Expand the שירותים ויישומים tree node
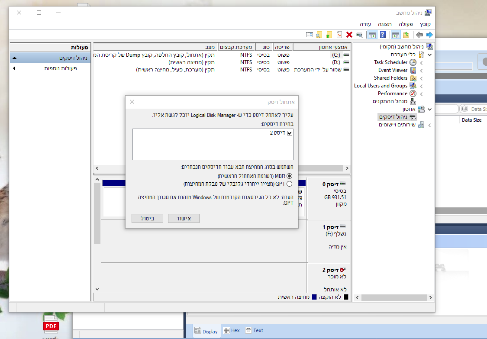 click(429, 125)
